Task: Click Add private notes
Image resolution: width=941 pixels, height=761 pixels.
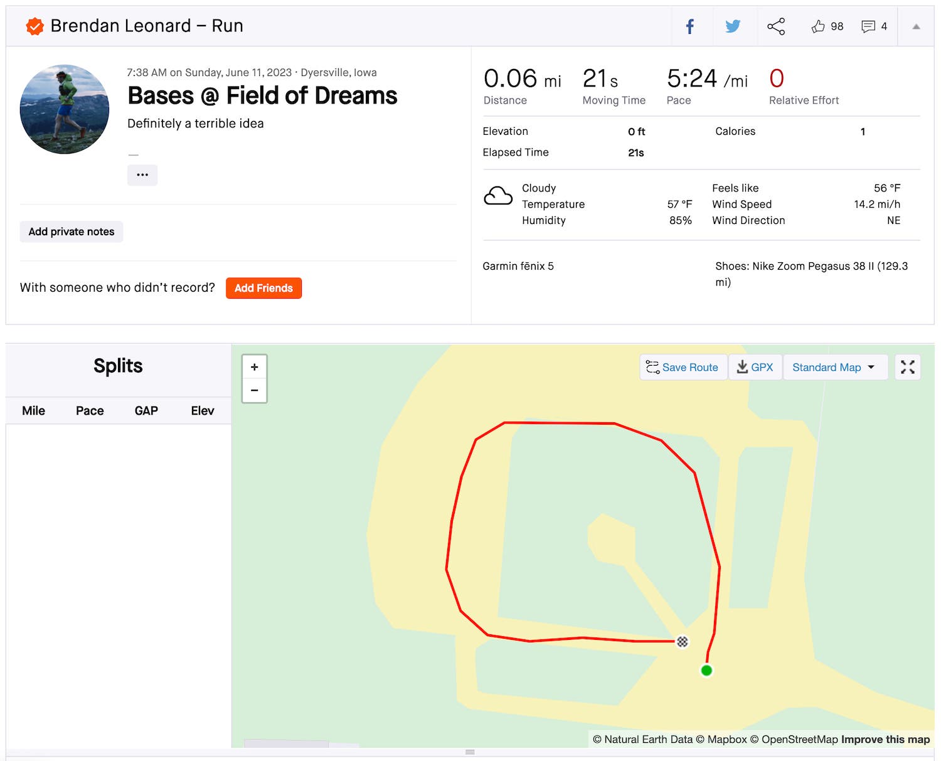Action: (71, 231)
